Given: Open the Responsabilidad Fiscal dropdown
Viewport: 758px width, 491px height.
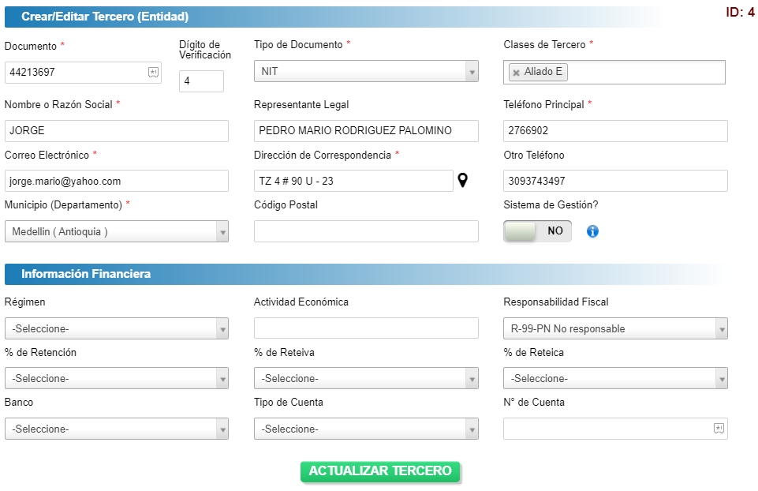Looking at the screenshot, I should click(x=615, y=328).
